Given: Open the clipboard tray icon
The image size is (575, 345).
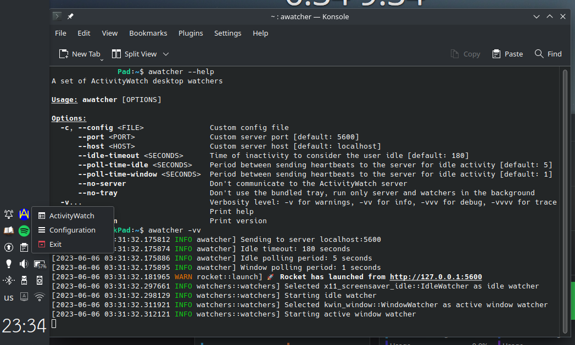Looking at the screenshot, I should click(24, 247).
